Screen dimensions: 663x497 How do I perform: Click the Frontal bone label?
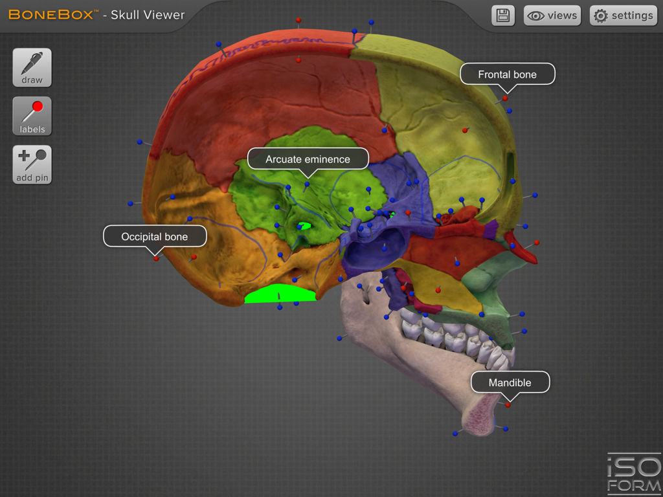click(507, 74)
